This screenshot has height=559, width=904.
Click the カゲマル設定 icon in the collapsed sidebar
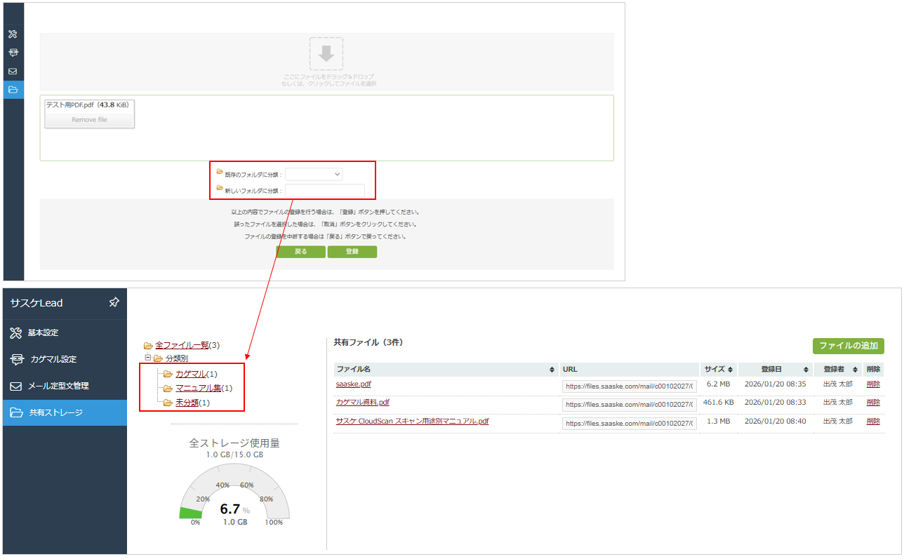[13, 53]
